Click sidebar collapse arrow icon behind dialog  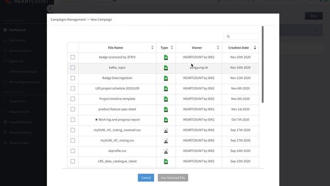pyautogui.click(x=51, y=9)
